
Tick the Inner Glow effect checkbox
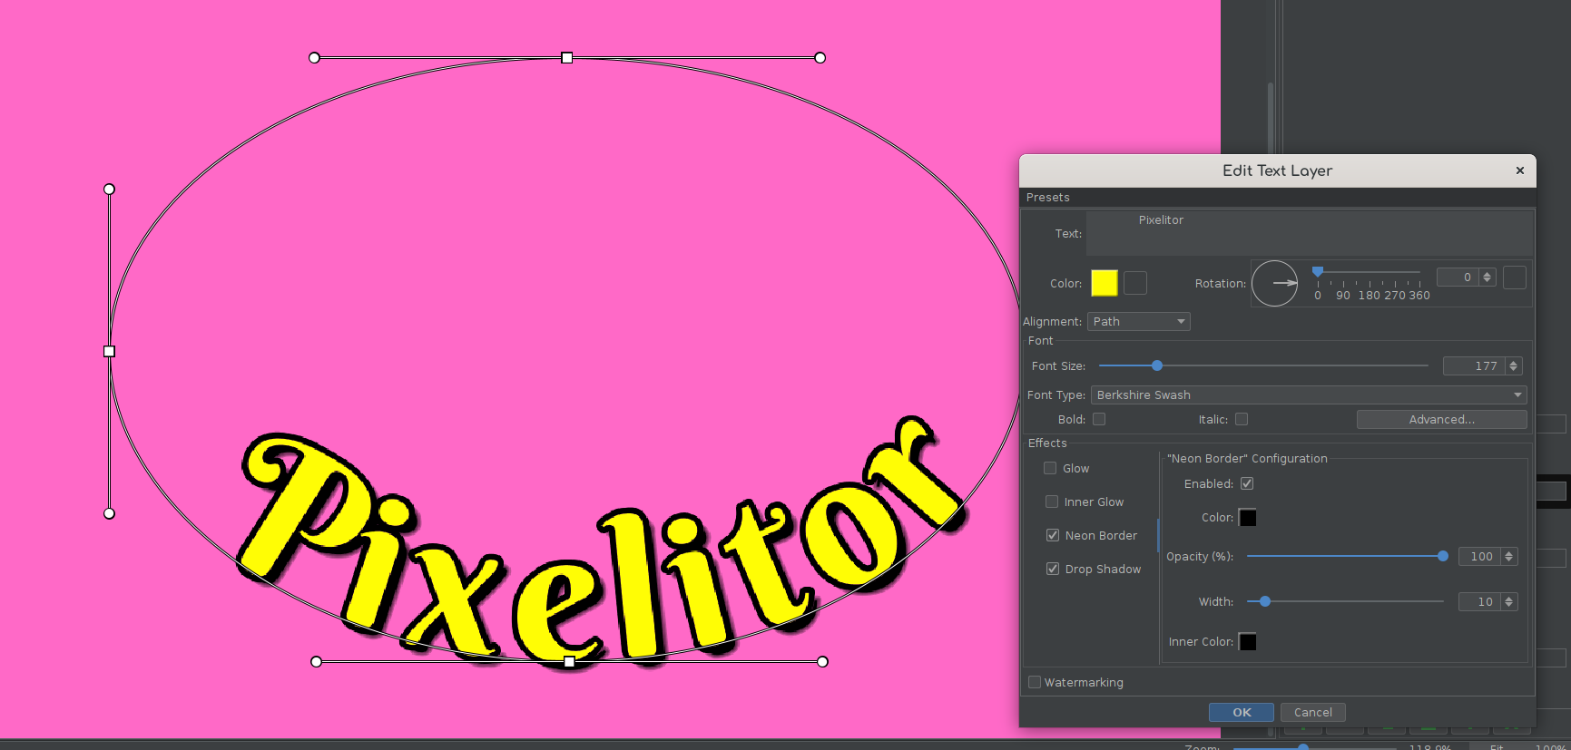click(1052, 502)
